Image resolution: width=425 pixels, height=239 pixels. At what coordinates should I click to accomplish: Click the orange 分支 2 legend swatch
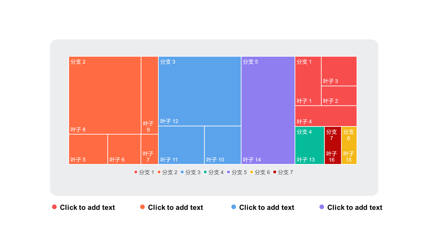pos(159,172)
